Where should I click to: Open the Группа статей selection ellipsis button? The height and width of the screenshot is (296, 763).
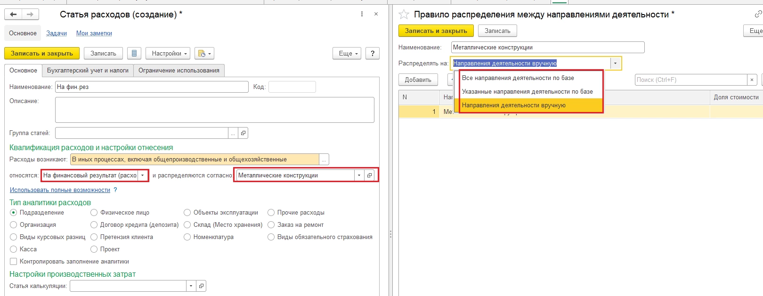233,133
